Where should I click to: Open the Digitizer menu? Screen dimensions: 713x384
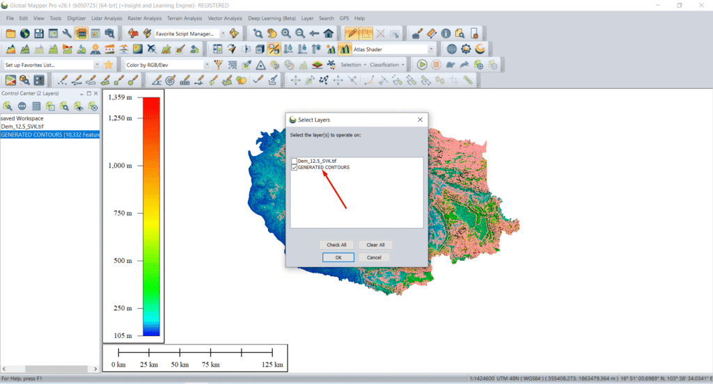click(x=77, y=18)
